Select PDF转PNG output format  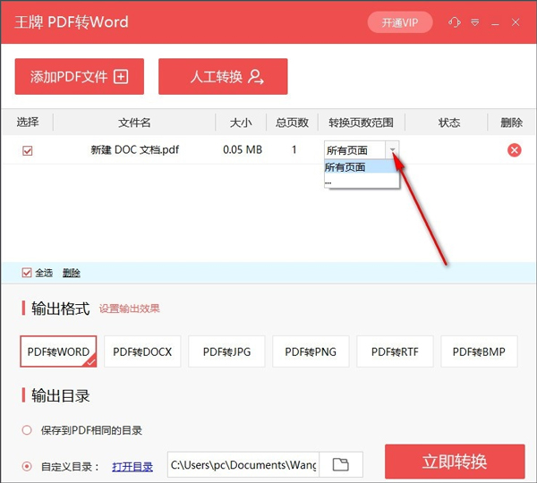311,352
